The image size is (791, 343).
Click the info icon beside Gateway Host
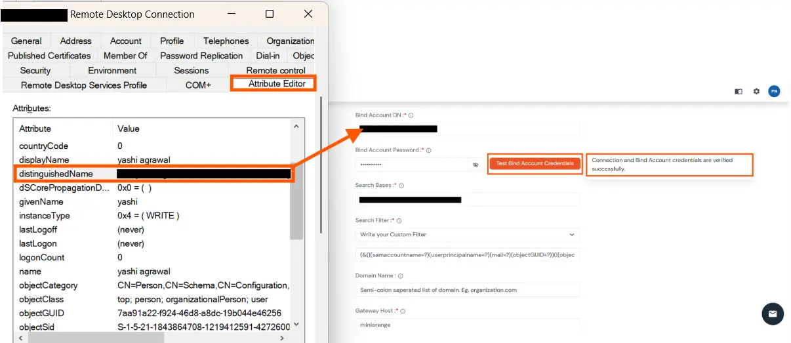[401, 311]
